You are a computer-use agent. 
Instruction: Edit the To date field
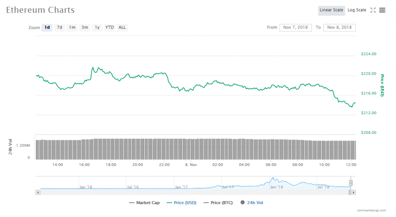tap(339, 27)
